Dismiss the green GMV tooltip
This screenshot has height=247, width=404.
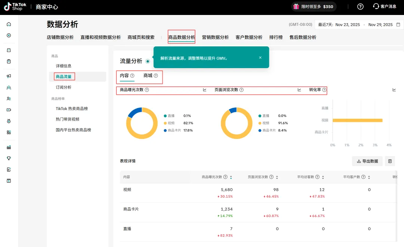pyautogui.click(x=260, y=58)
